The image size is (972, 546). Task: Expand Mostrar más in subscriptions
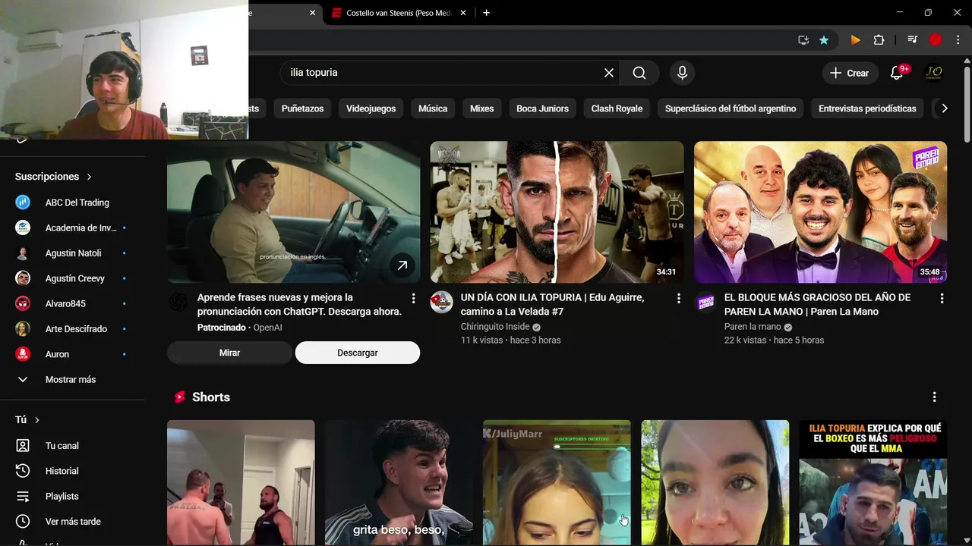click(x=72, y=379)
